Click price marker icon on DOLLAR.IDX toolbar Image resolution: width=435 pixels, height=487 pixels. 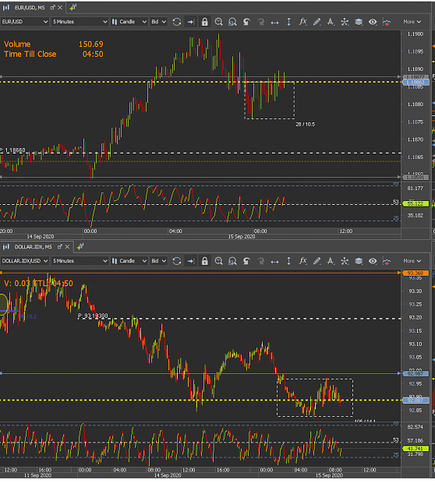click(x=387, y=261)
